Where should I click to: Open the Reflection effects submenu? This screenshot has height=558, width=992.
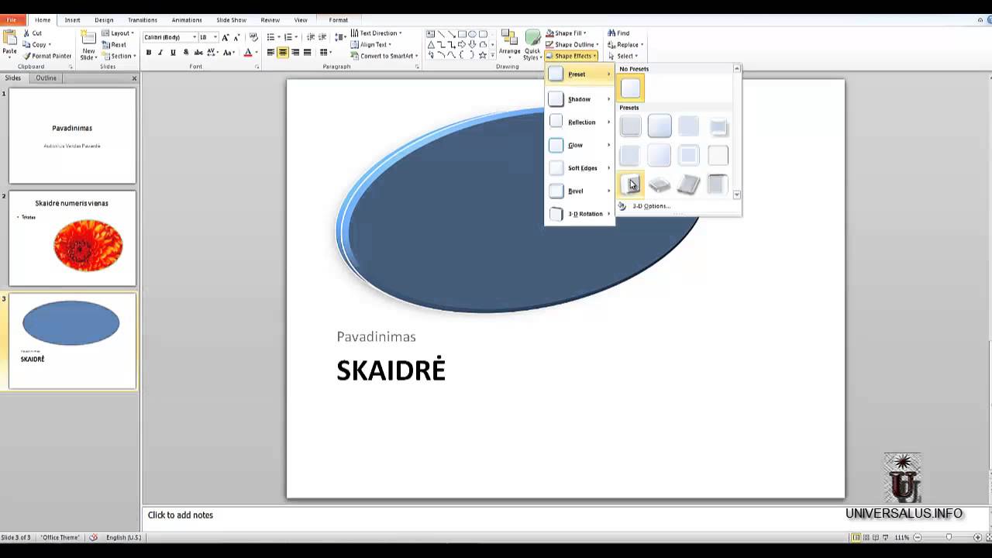click(x=580, y=122)
